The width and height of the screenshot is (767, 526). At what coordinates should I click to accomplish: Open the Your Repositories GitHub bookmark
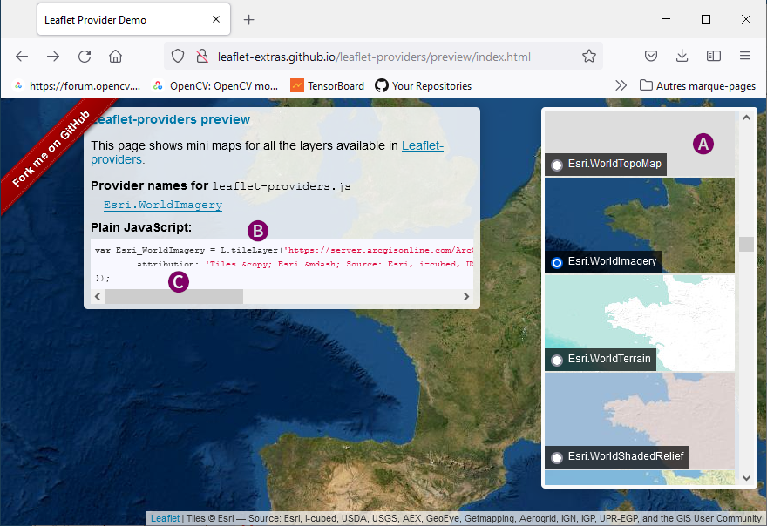coord(424,86)
